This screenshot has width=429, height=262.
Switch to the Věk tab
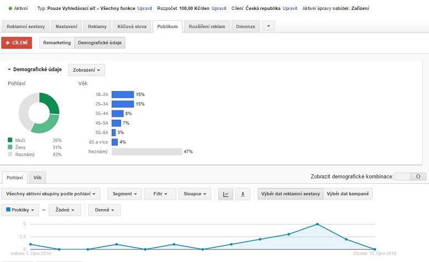38,178
